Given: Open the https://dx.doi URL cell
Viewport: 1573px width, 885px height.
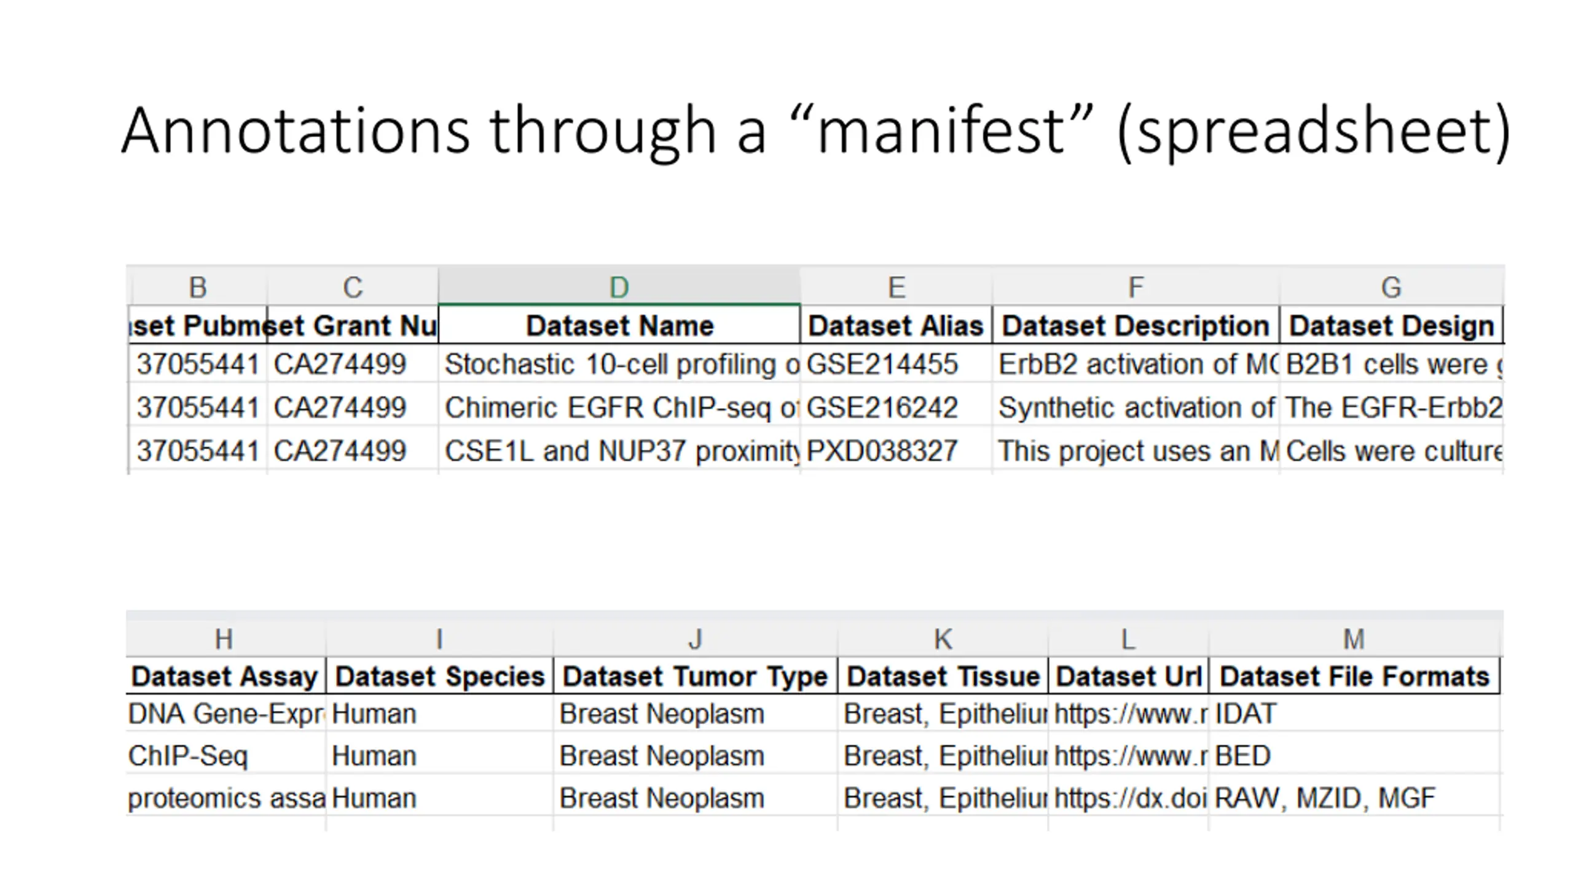Looking at the screenshot, I should tap(1128, 797).
